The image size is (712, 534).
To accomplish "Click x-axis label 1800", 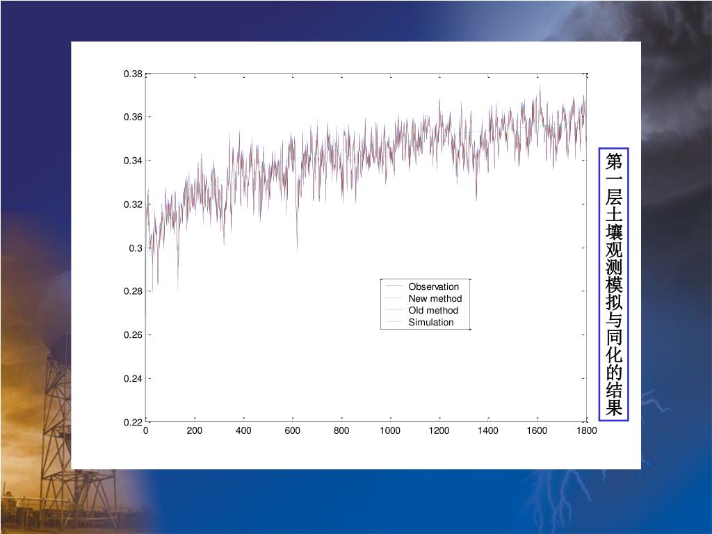I will point(587,430).
